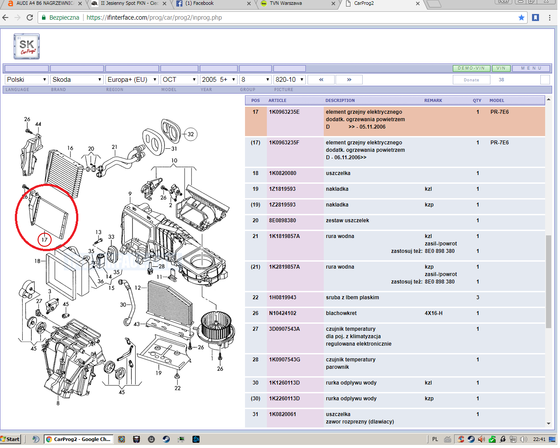The width and height of the screenshot is (560, 448).
Task: Expand the Model dropdown showing OCT
Action: point(179,80)
